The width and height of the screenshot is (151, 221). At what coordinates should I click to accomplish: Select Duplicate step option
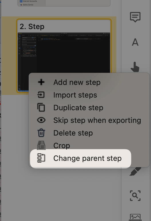click(78, 108)
